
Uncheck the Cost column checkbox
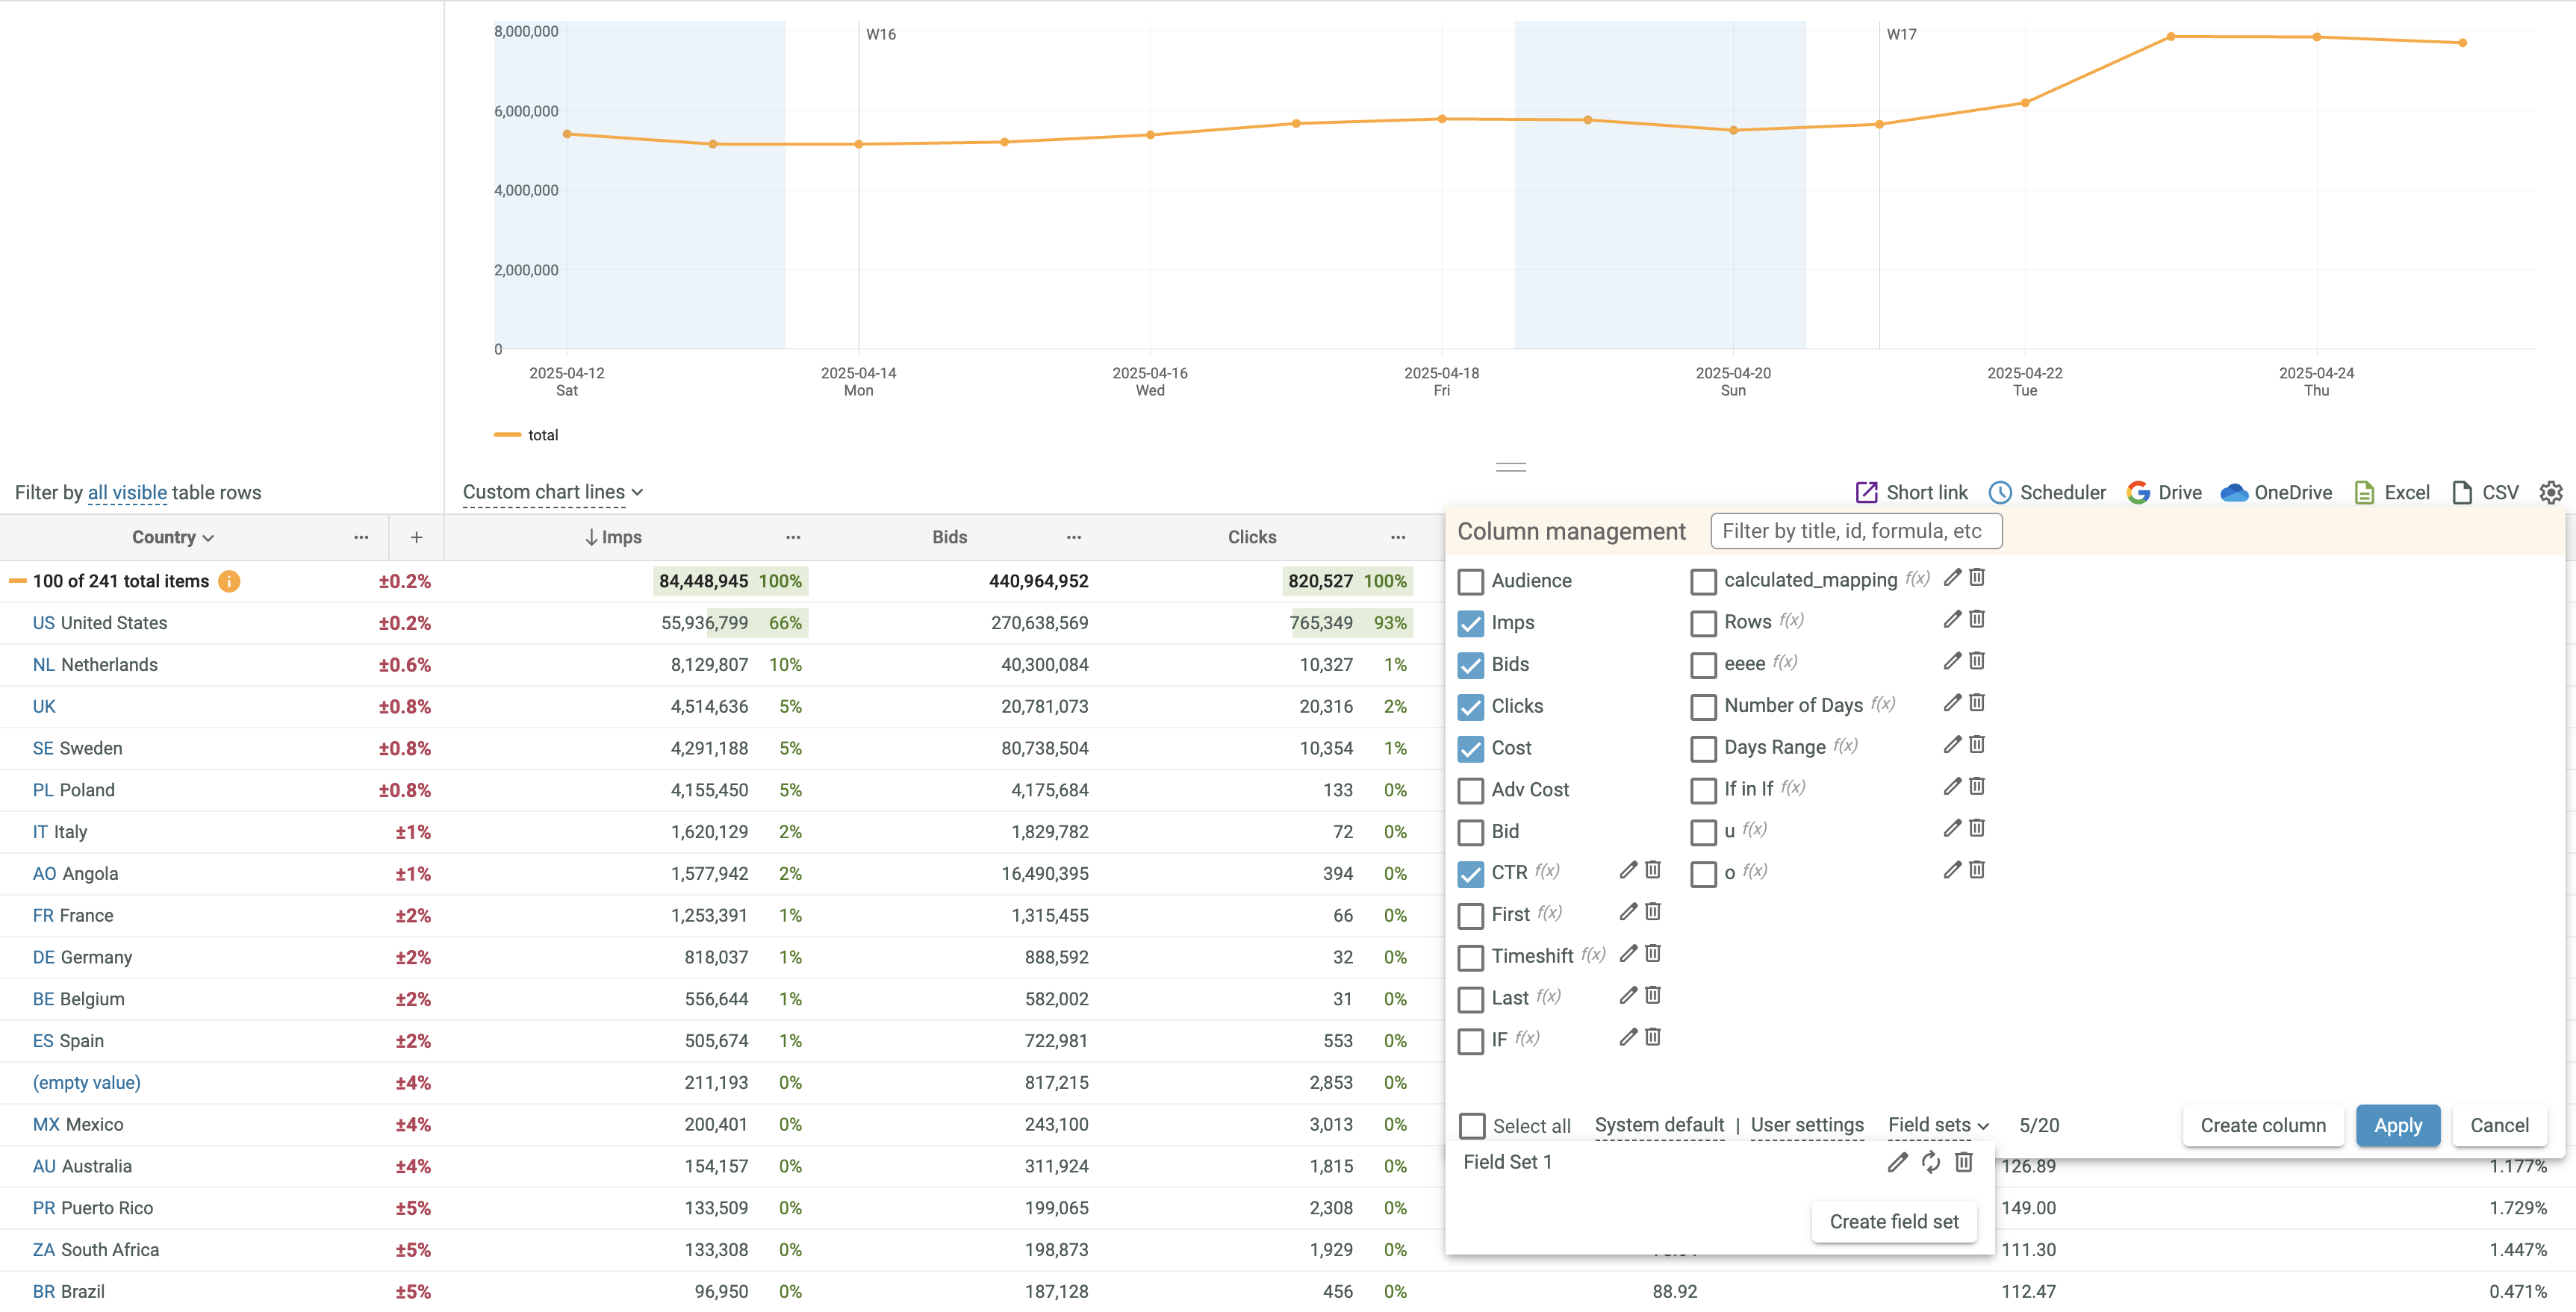pos(1471,749)
